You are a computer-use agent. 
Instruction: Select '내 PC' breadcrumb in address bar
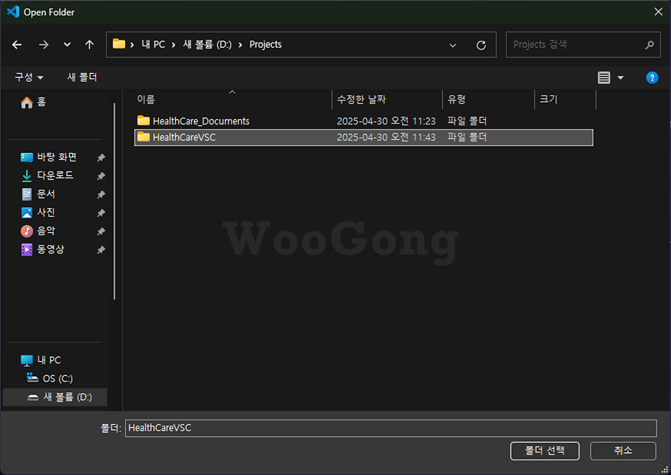[x=153, y=45]
